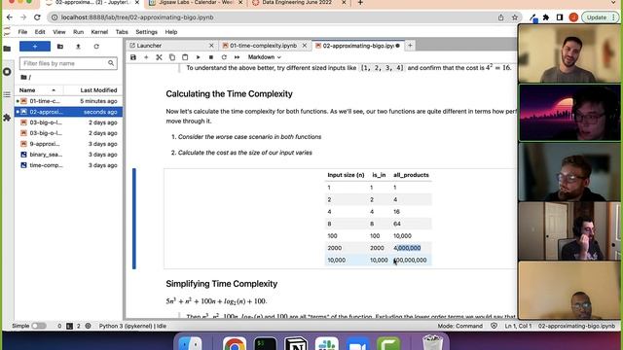This screenshot has width=623, height=350.
Task: Run the selected cell
Action: click(198, 57)
